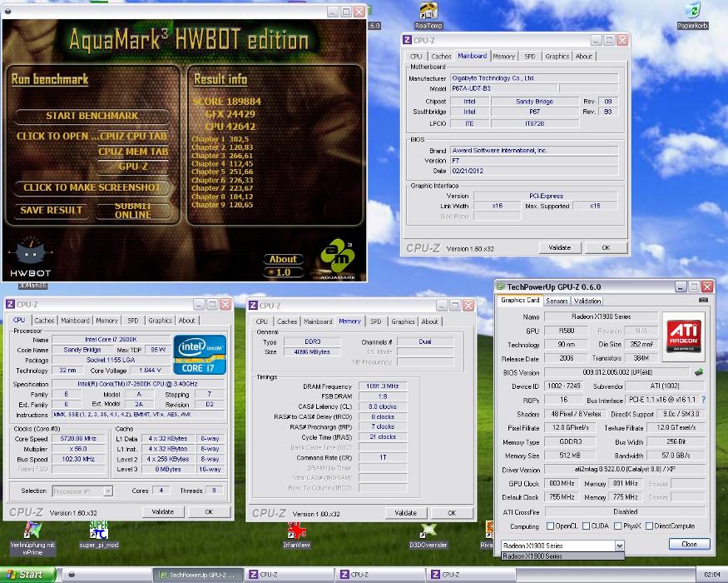The width and height of the screenshot is (728, 583).
Task: Toggle the OpenCL checkbox in GPU-Z
Action: 550,526
